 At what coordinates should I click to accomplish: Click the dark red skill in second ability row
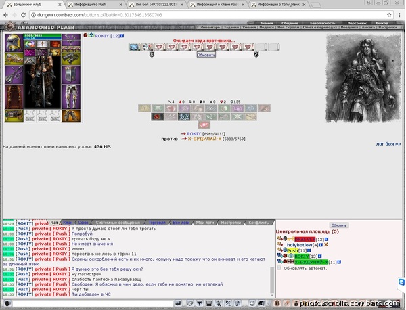158,117
